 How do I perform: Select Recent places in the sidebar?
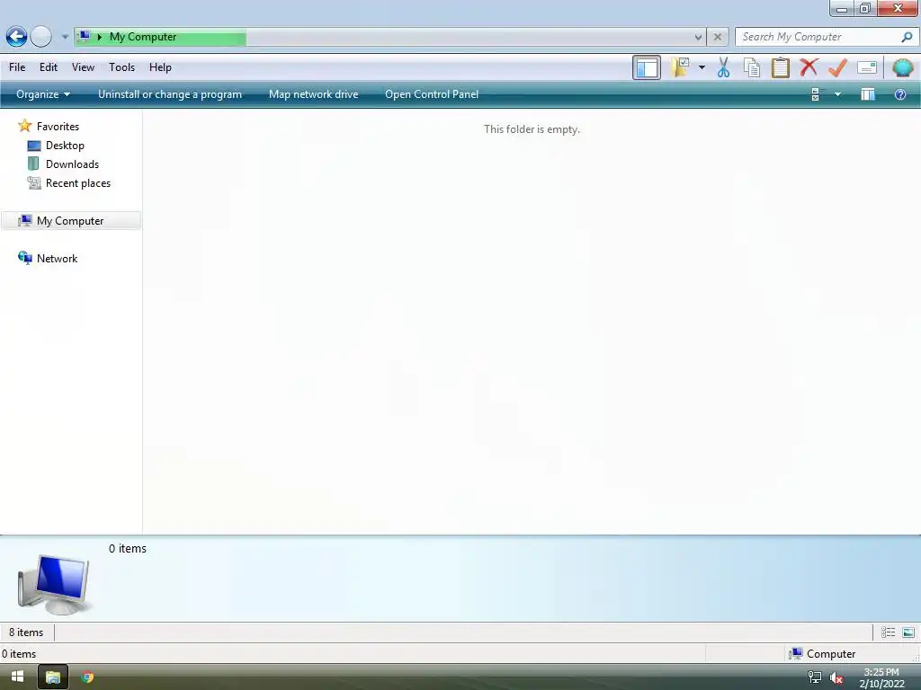78,183
